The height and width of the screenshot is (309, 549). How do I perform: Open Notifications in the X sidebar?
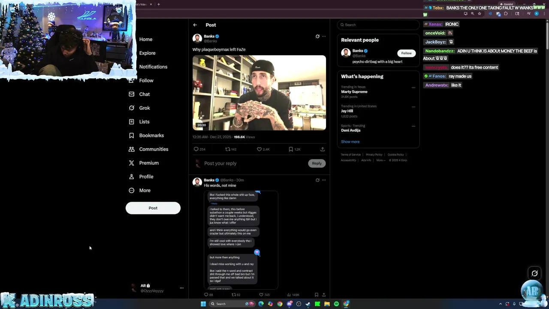(153, 67)
